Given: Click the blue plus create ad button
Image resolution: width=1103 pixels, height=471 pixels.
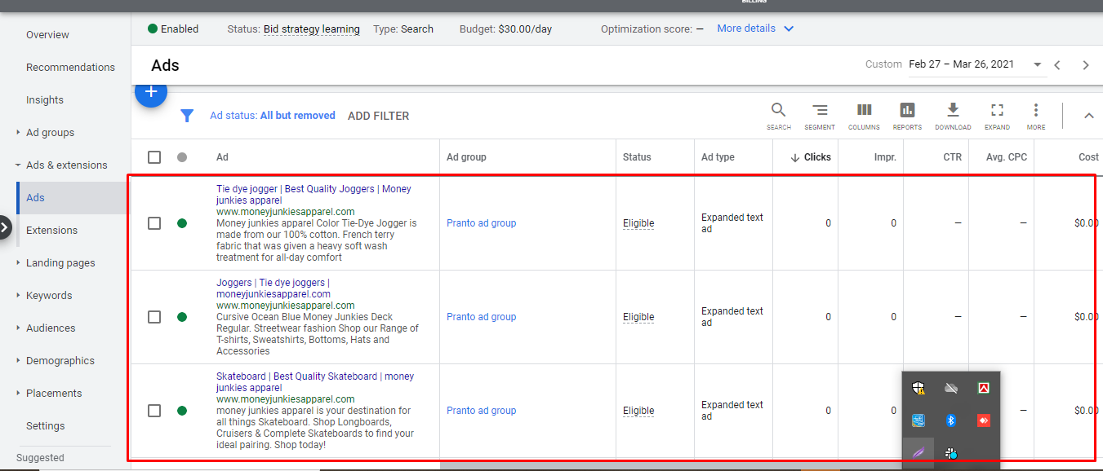Looking at the screenshot, I should [151, 93].
